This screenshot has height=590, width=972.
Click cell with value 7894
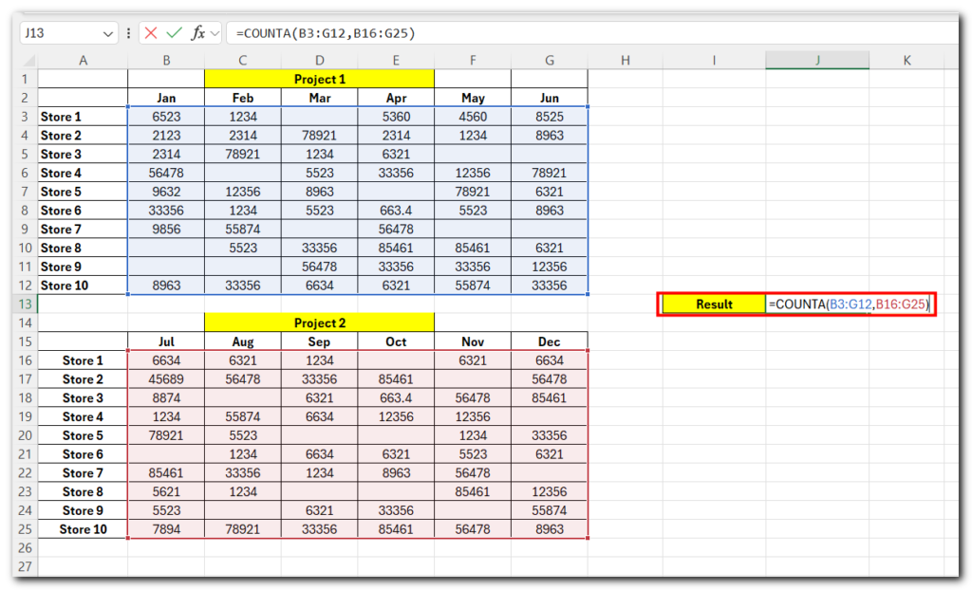click(166, 529)
